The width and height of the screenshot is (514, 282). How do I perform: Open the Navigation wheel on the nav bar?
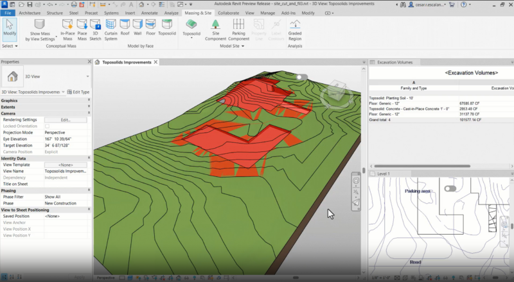point(356,181)
